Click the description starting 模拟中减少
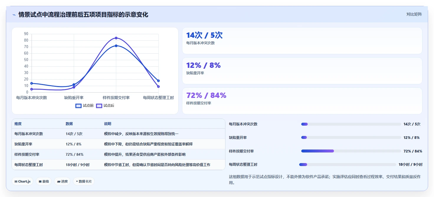Viewport: 434px width, 197px height. 141,134
